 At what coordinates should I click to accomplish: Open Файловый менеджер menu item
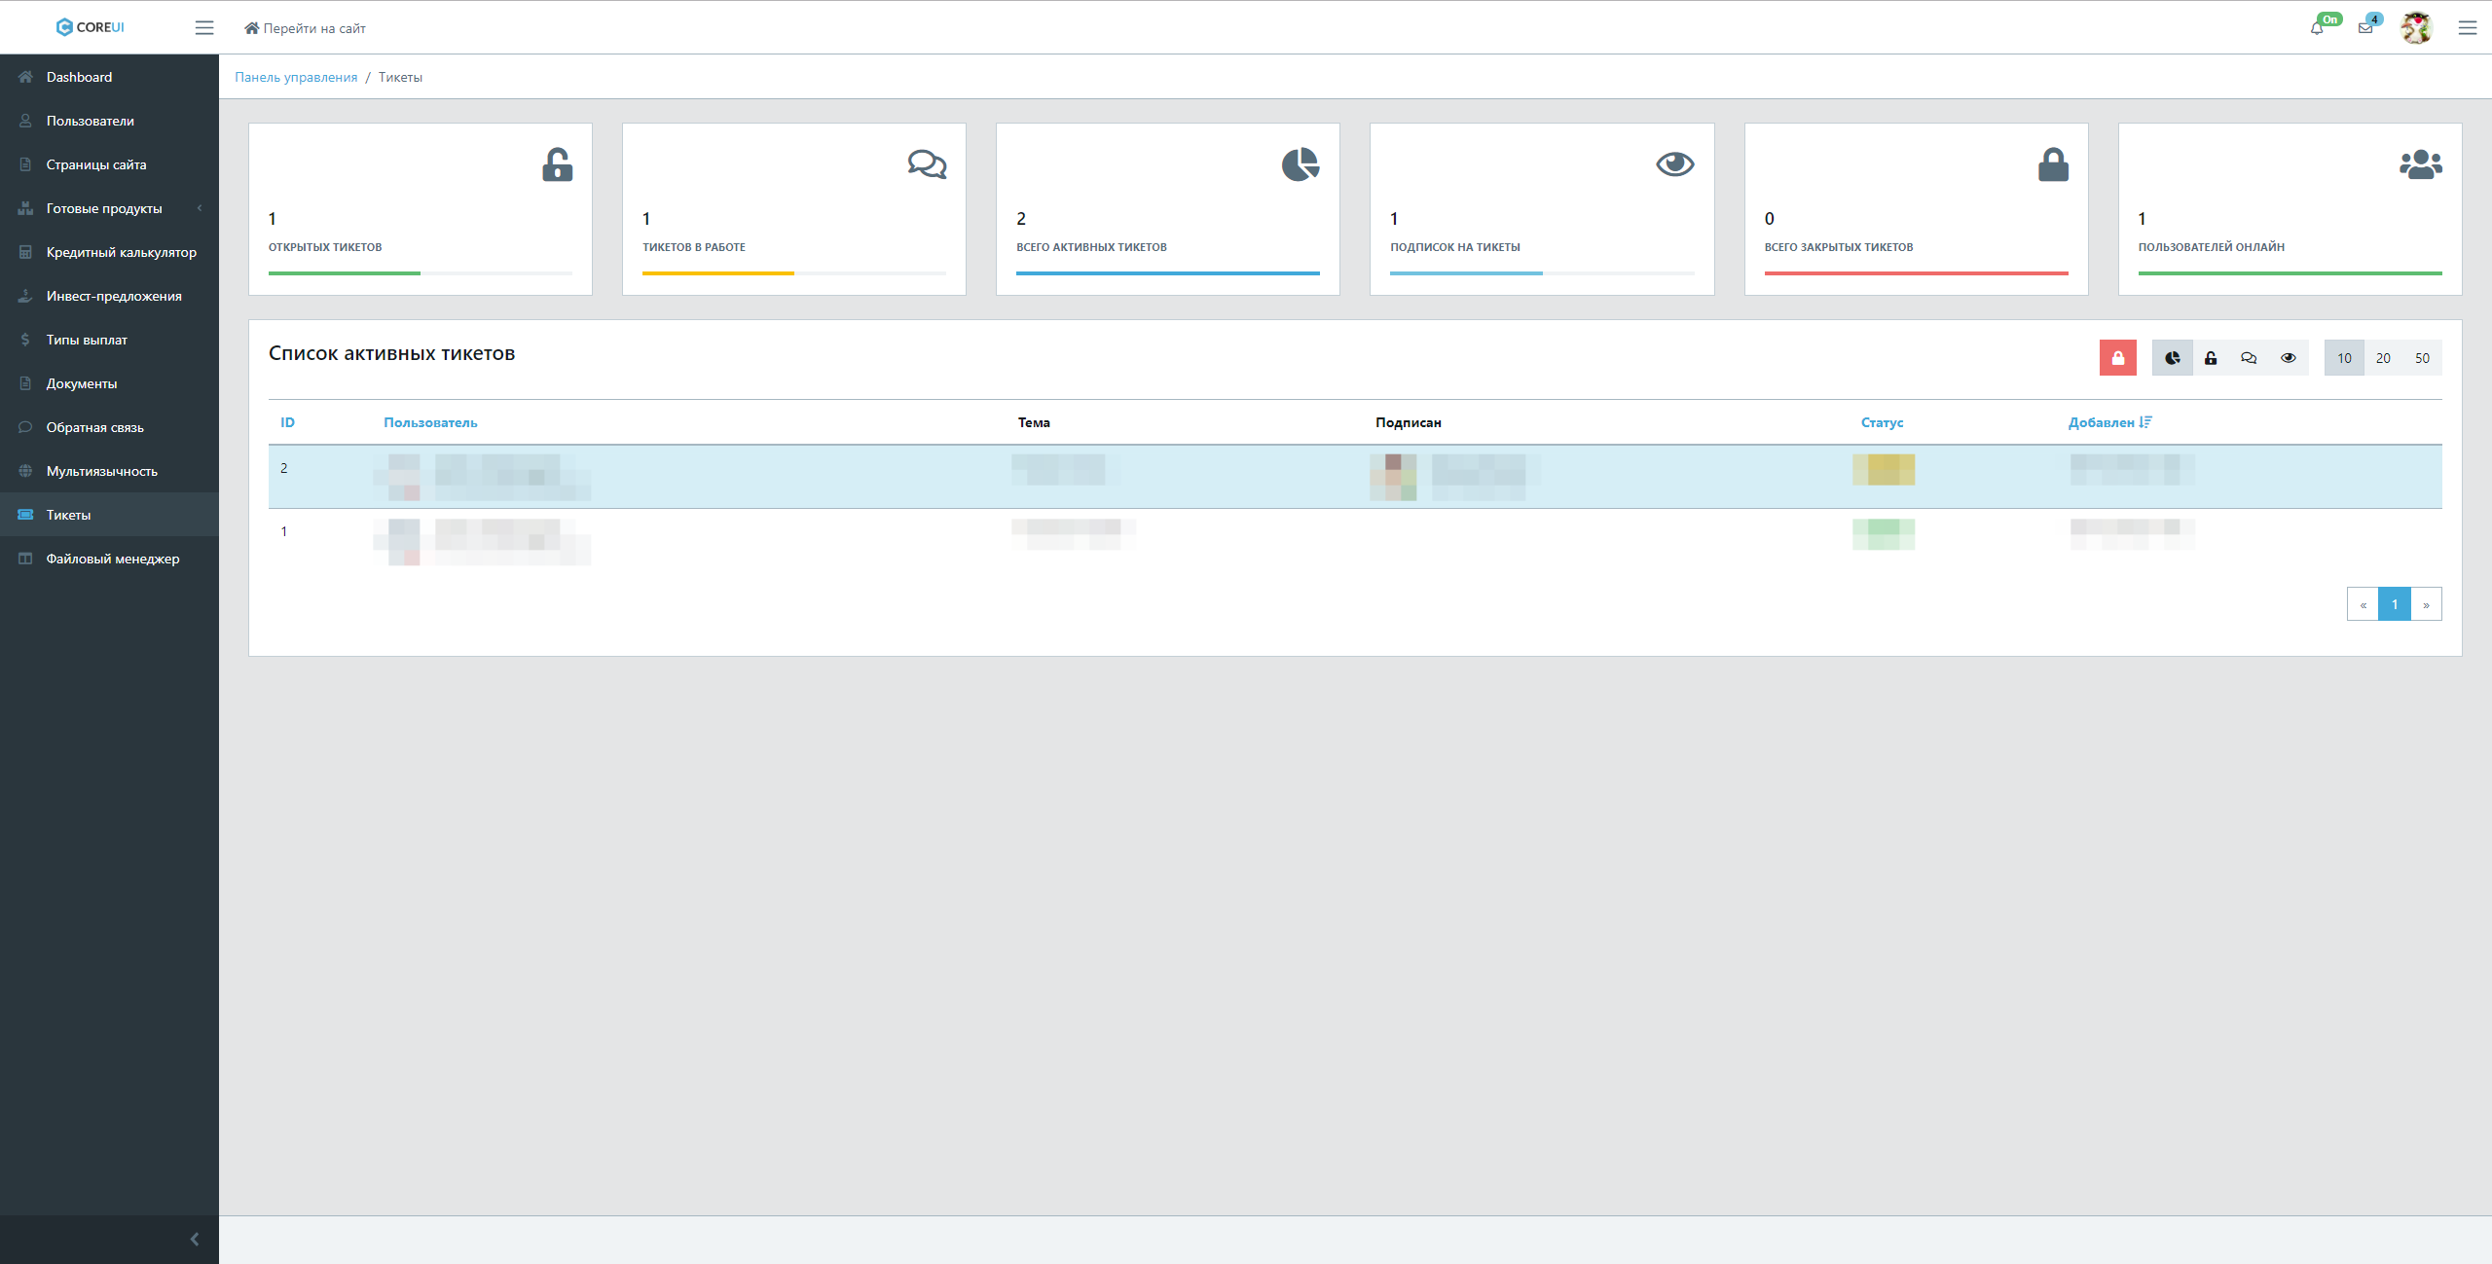click(112, 559)
